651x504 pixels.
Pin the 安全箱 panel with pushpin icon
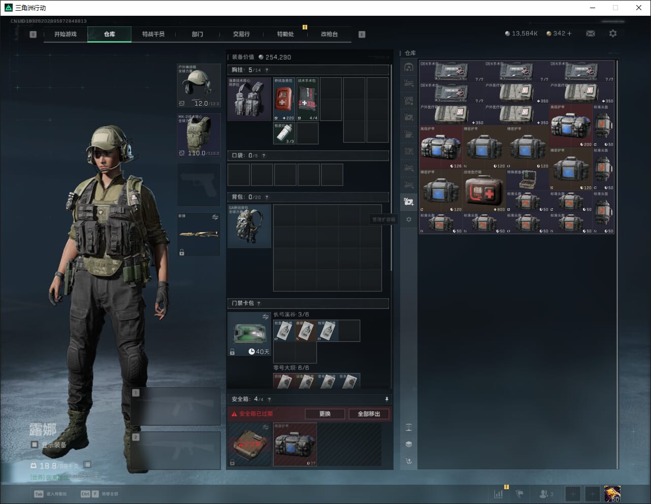(386, 399)
